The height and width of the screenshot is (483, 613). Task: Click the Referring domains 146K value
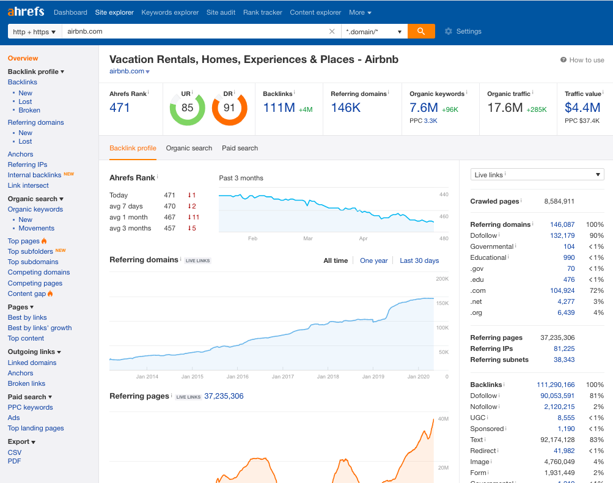pyautogui.click(x=345, y=108)
